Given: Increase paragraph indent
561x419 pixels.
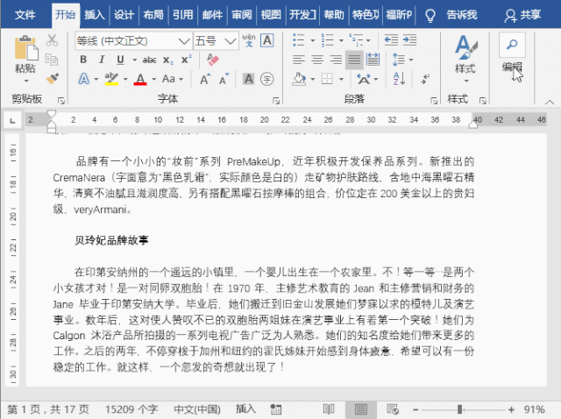Looking at the screenshot, I should 409,40.
